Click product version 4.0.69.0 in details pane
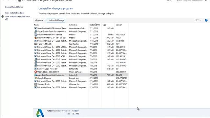Image resolution: width=210 pixels, height=118 pixels. point(75,111)
